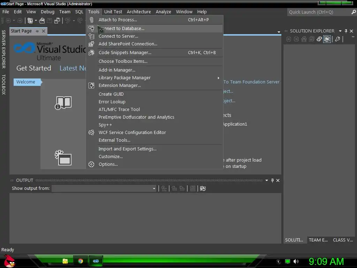357x268 pixels.
Task: Switch to the Team Explorer tab
Action: [x=318, y=240]
